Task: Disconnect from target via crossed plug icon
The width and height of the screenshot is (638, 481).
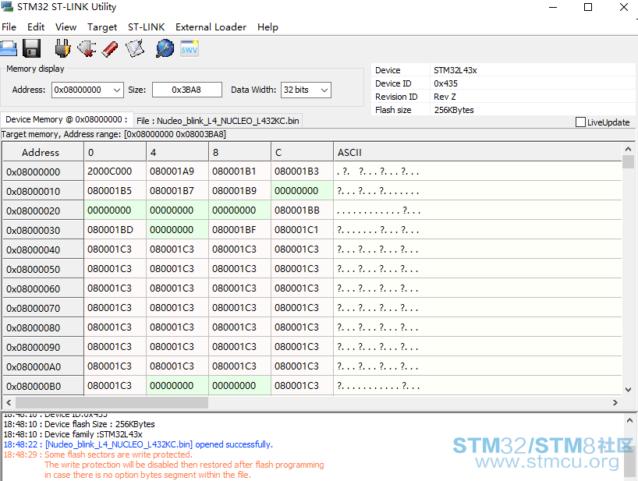Action: click(x=87, y=48)
